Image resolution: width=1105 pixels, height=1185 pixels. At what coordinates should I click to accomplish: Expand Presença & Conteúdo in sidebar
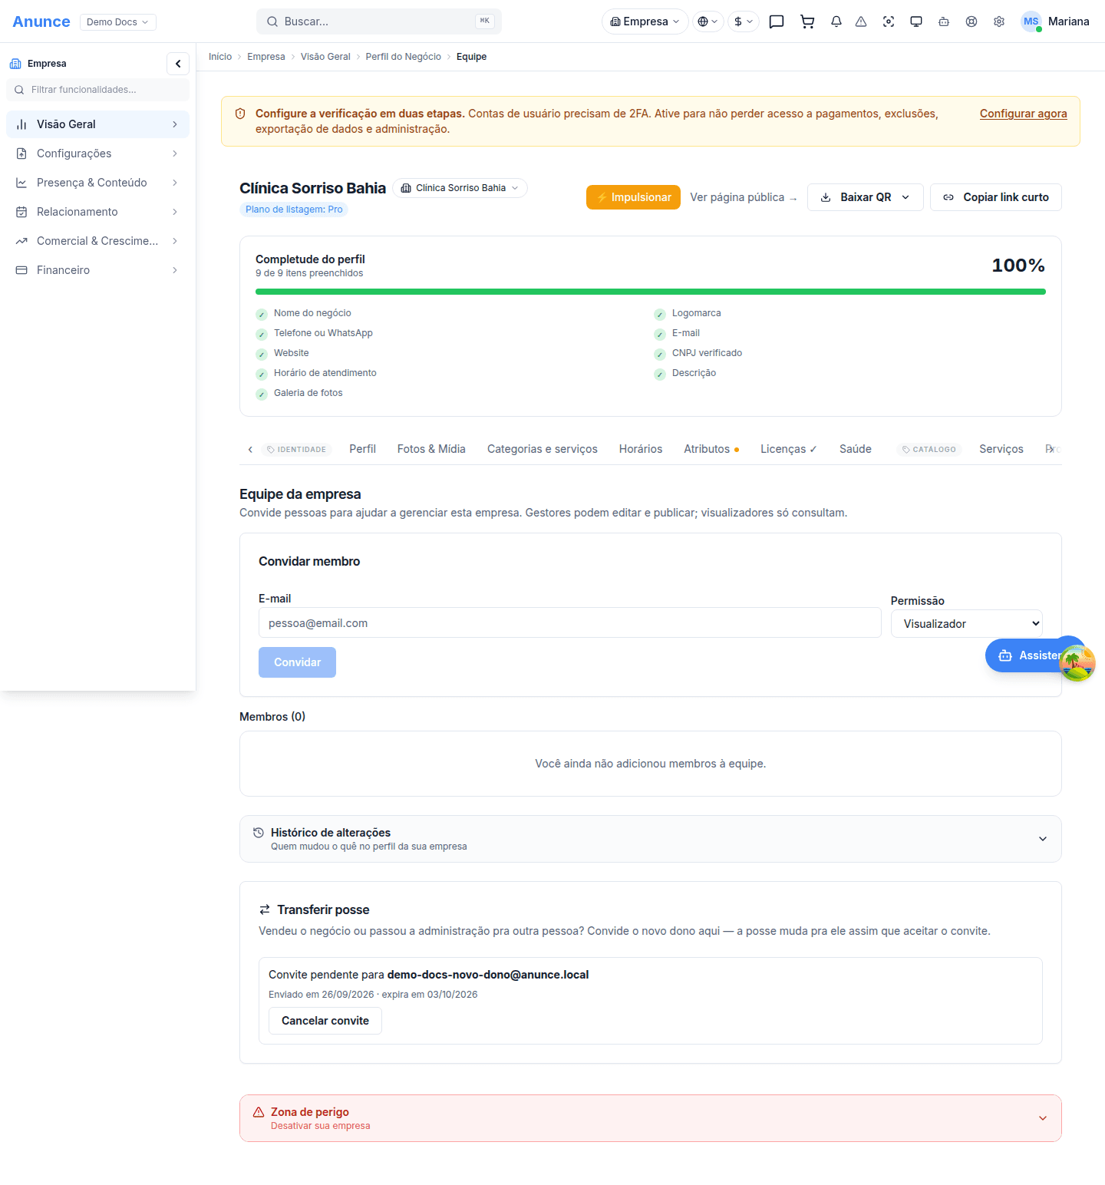click(97, 183)
